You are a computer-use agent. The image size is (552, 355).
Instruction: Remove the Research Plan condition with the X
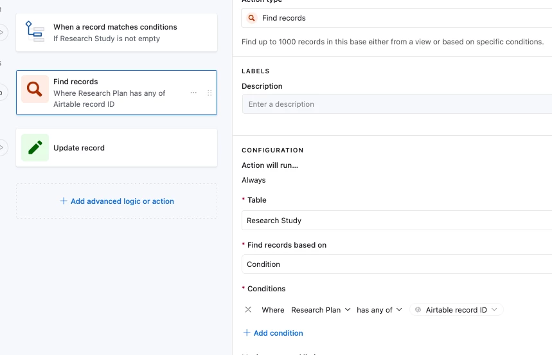tap(248, 309)
